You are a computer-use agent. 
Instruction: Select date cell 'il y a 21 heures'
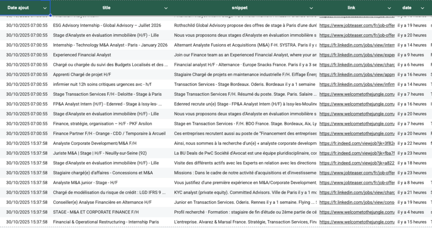coord(412,192)
